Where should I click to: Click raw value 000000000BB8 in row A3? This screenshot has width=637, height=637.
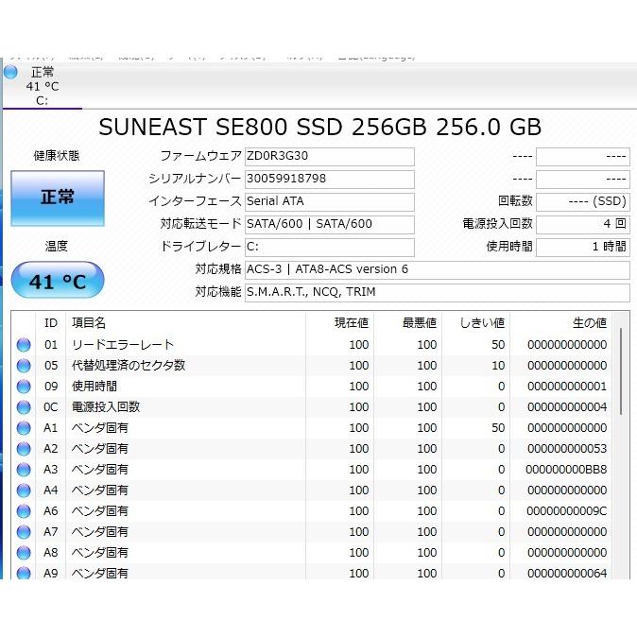pyautogui.click(x=566, y=470)
